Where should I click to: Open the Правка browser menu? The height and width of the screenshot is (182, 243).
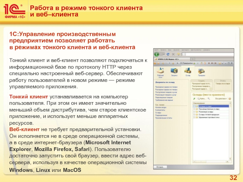coord(163,50)
